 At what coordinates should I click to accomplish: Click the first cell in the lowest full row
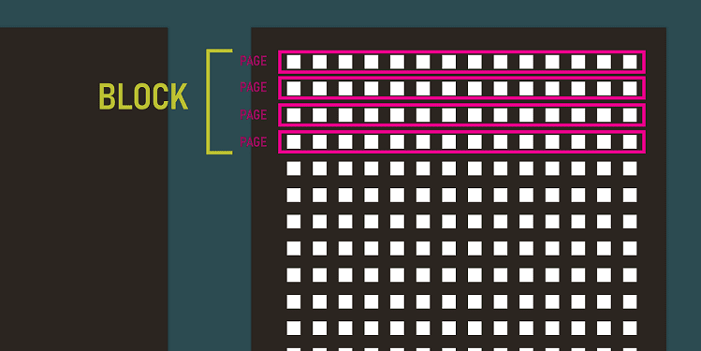(293, 329)
